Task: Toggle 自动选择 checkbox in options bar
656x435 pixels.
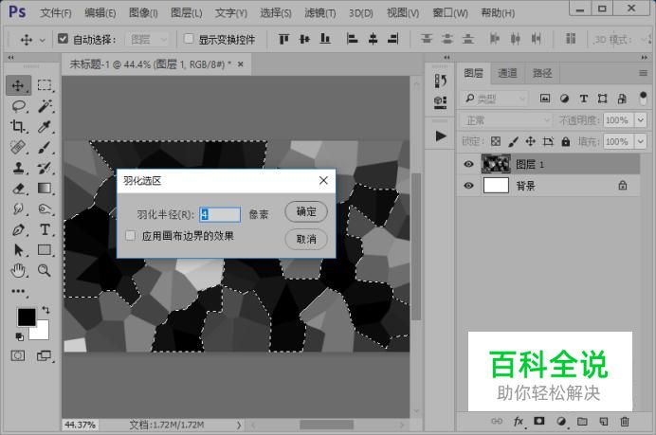Action: [x=64, y=40]
